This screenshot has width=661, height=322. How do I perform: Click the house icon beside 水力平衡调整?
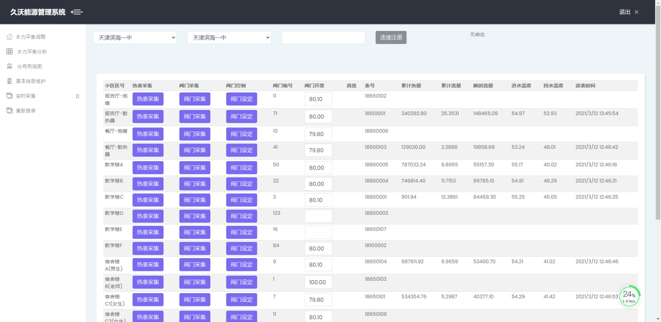(x=10, y=37)
